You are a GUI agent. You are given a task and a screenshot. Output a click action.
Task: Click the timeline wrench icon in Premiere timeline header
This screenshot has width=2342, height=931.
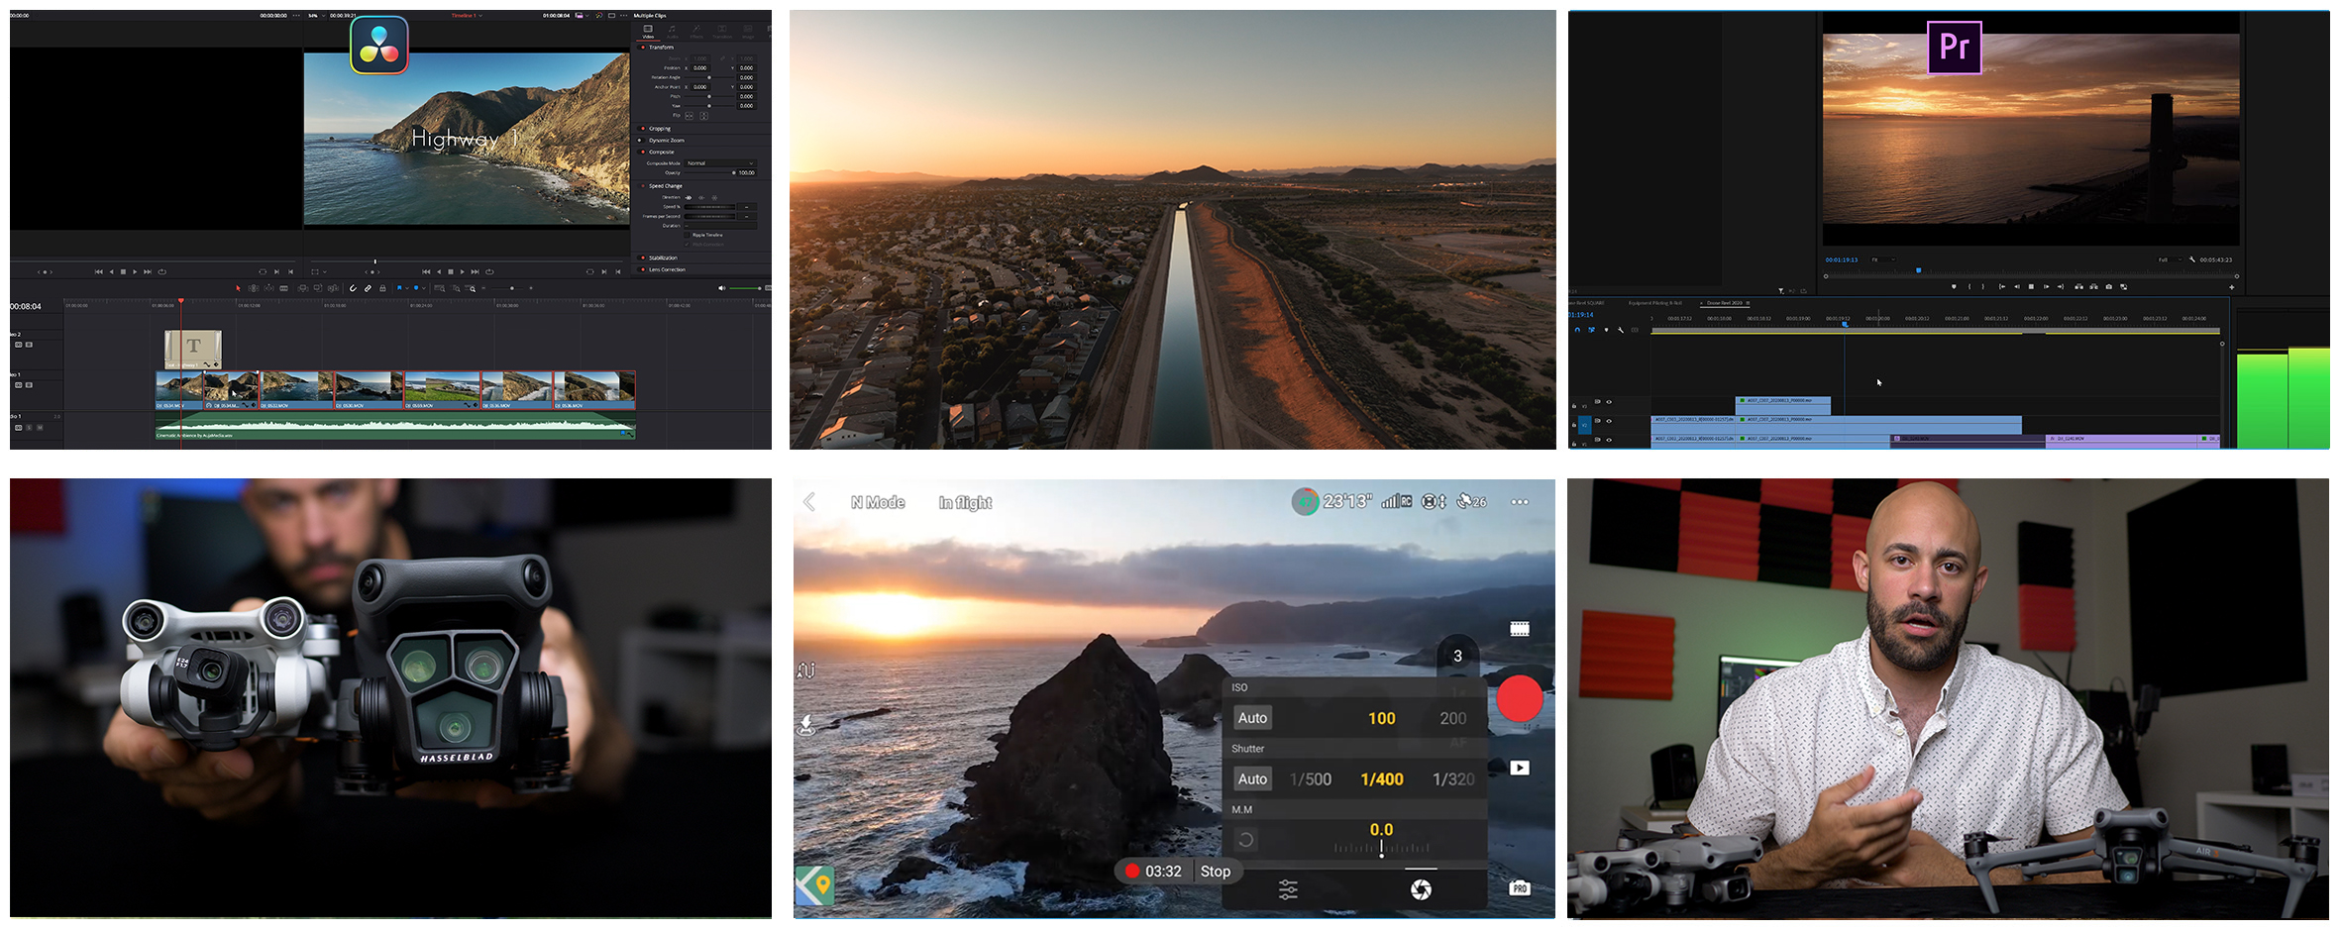[x=1621, y=330]
